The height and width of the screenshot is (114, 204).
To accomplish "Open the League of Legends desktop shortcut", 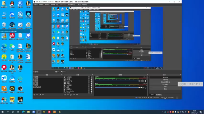I will pyautogui.click(x=28, y=48).
